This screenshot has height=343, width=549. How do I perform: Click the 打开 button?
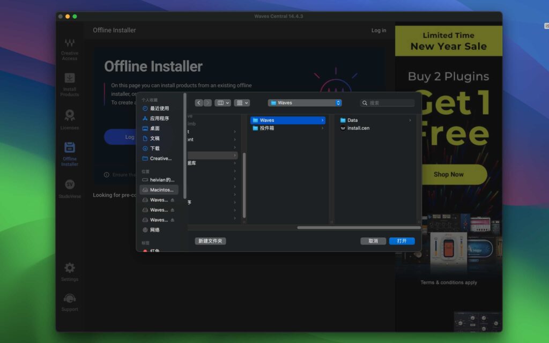pos(402,241)
